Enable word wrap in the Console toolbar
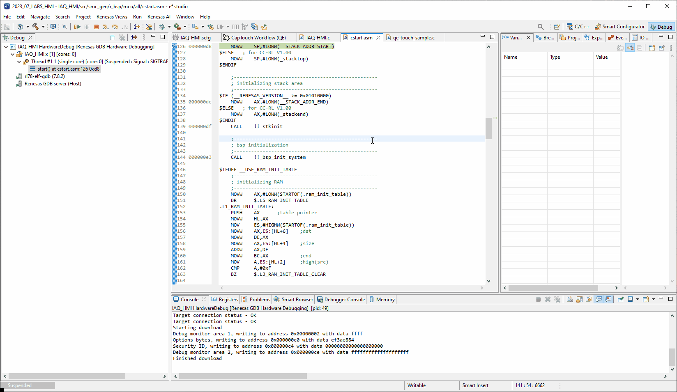677x392 pixels. pyautogui.click(x=589, y=299)
